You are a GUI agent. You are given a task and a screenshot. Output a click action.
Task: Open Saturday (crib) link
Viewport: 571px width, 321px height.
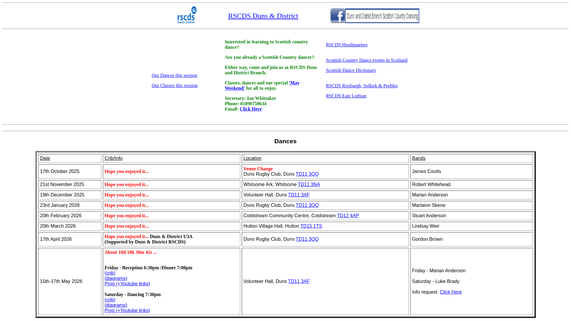tap(110, 300)
